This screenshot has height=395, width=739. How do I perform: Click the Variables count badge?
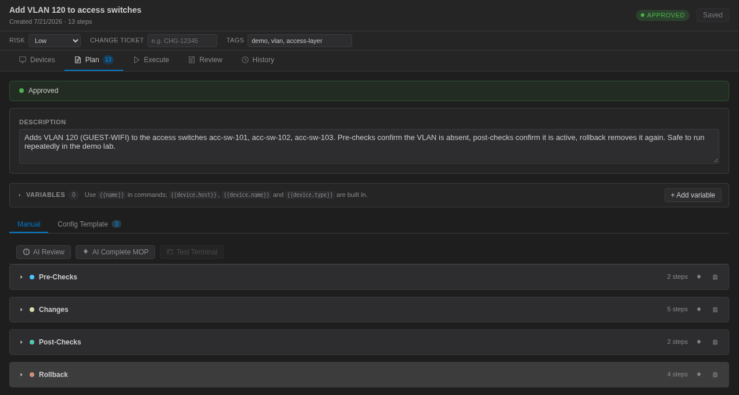[x=74, y=195]
